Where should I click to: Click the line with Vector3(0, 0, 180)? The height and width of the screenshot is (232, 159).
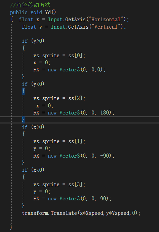tap(74, 113)
